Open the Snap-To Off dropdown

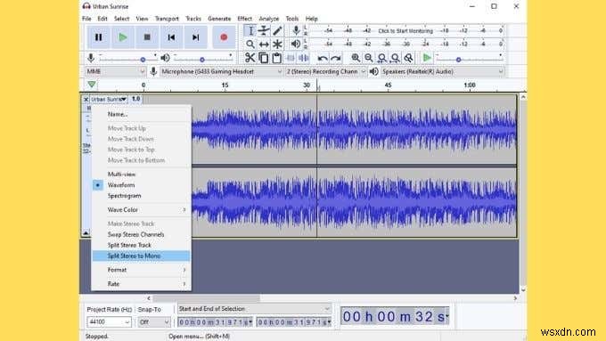pyautogui.click(x=154, y=321)
